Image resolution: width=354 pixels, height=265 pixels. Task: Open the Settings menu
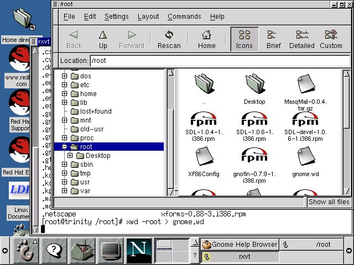(x=117, y=17)
